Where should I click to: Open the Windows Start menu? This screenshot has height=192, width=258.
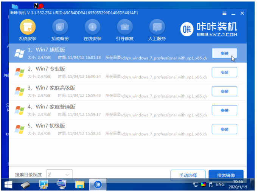click(8, 184)
